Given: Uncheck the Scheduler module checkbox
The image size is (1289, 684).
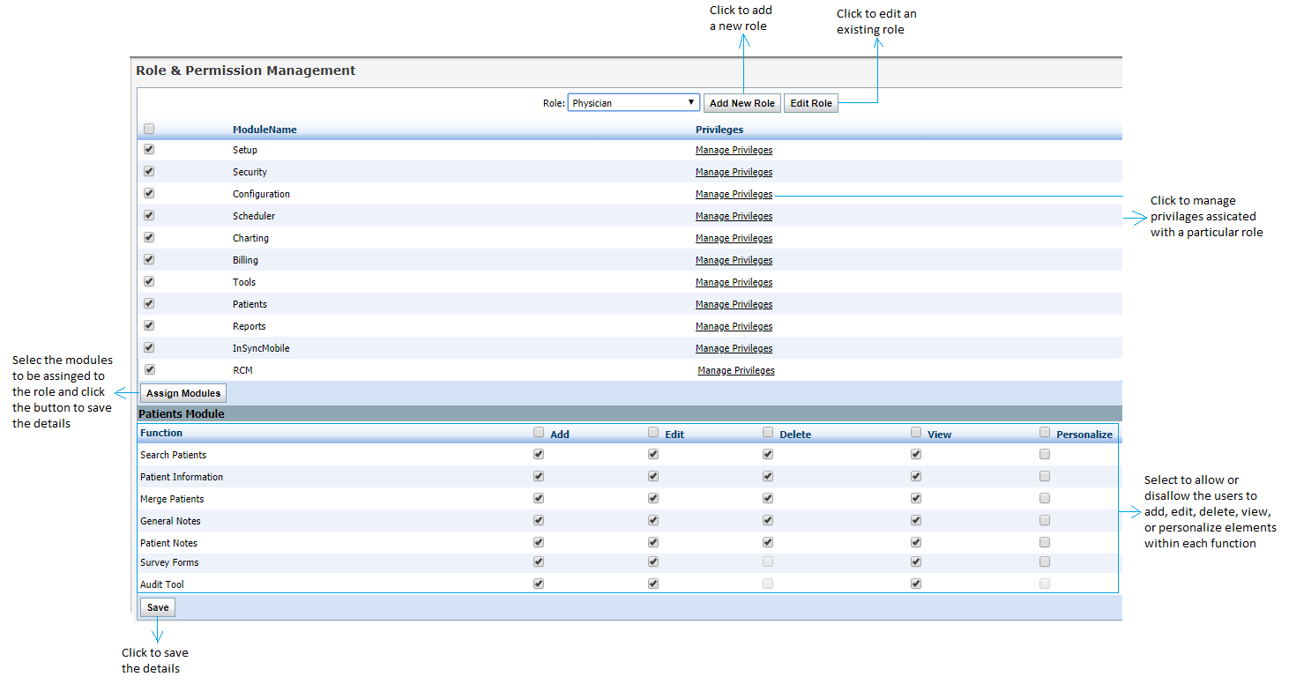Looking at the screenshot, I should click(x=149, y=215).
